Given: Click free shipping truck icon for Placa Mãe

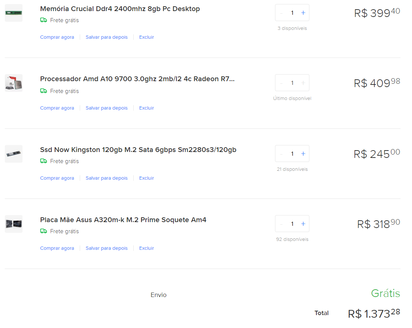Looking at the screenshot, I should tap(44, 231).
